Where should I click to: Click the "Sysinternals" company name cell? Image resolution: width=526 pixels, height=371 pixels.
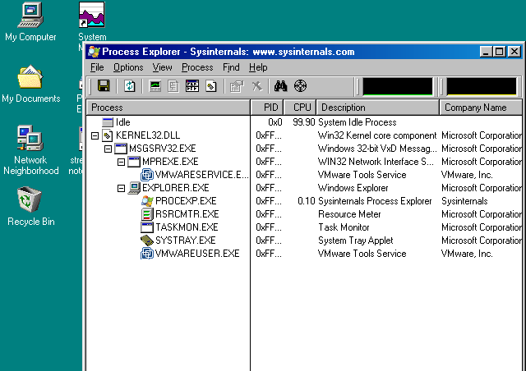point(464,201)
